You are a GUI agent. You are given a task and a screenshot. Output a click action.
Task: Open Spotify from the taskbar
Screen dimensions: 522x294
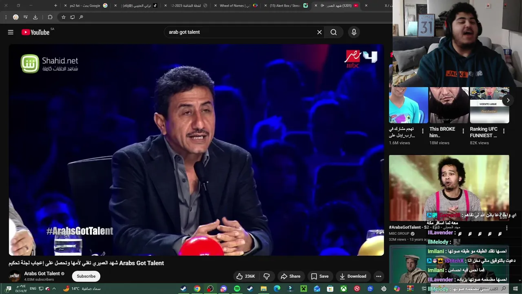pos(237,289)
